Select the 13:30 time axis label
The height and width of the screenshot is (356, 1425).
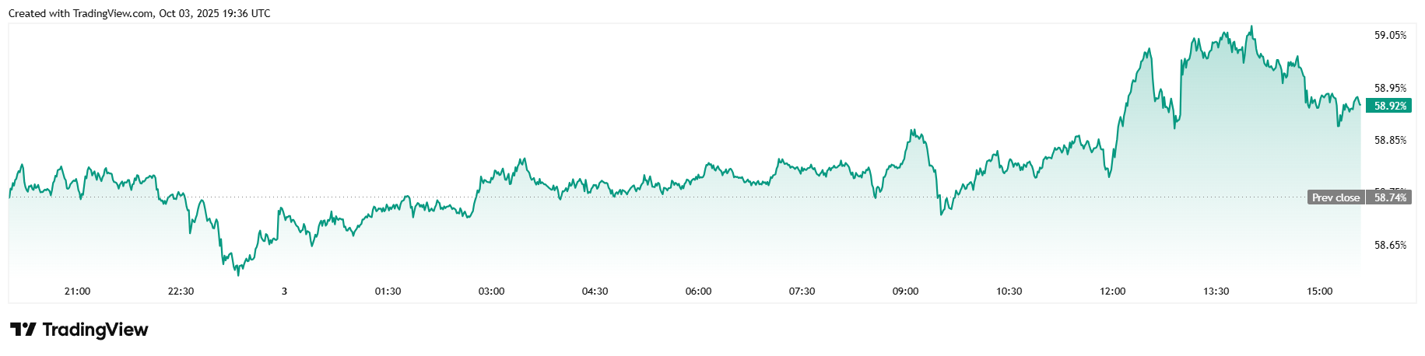1216,291
